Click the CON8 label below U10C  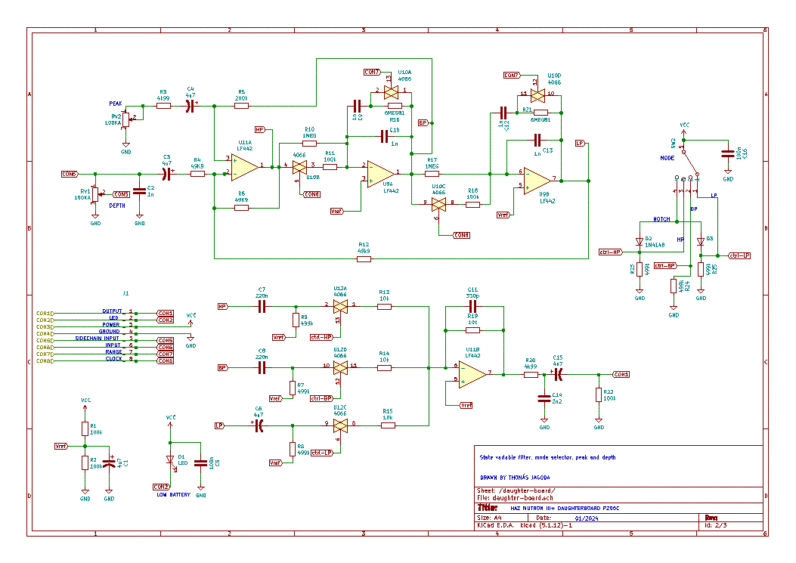pos(461,235)
